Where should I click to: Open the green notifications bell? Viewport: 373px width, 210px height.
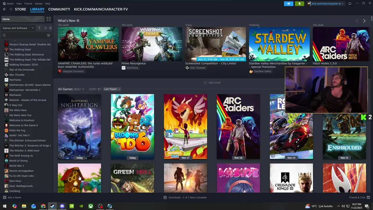click(x=299, y=3)
